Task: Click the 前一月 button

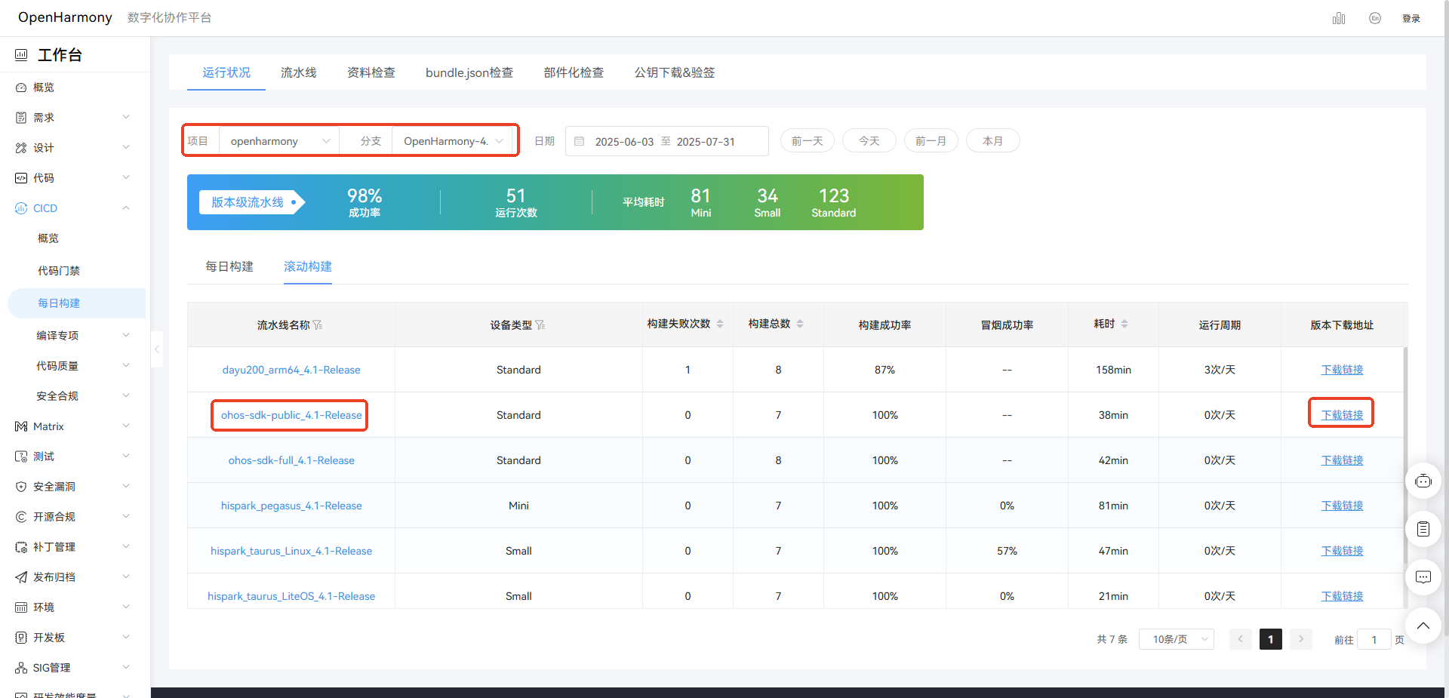Action: (x=931, y=141)
